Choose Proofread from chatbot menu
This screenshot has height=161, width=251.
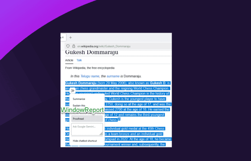click(x=87, y=119)
